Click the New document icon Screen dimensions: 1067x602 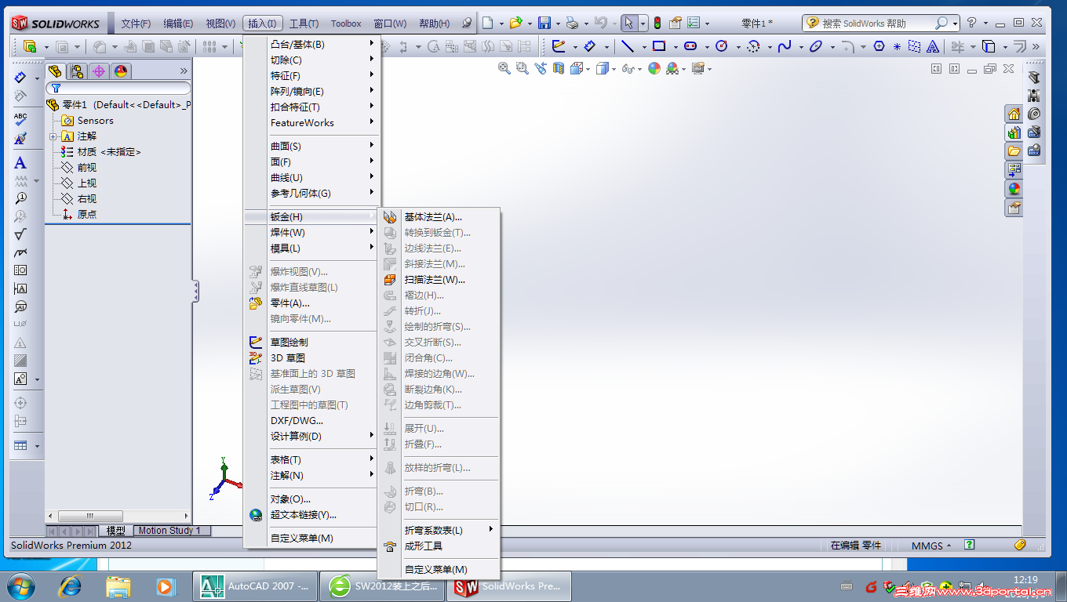tap(488, 24)
